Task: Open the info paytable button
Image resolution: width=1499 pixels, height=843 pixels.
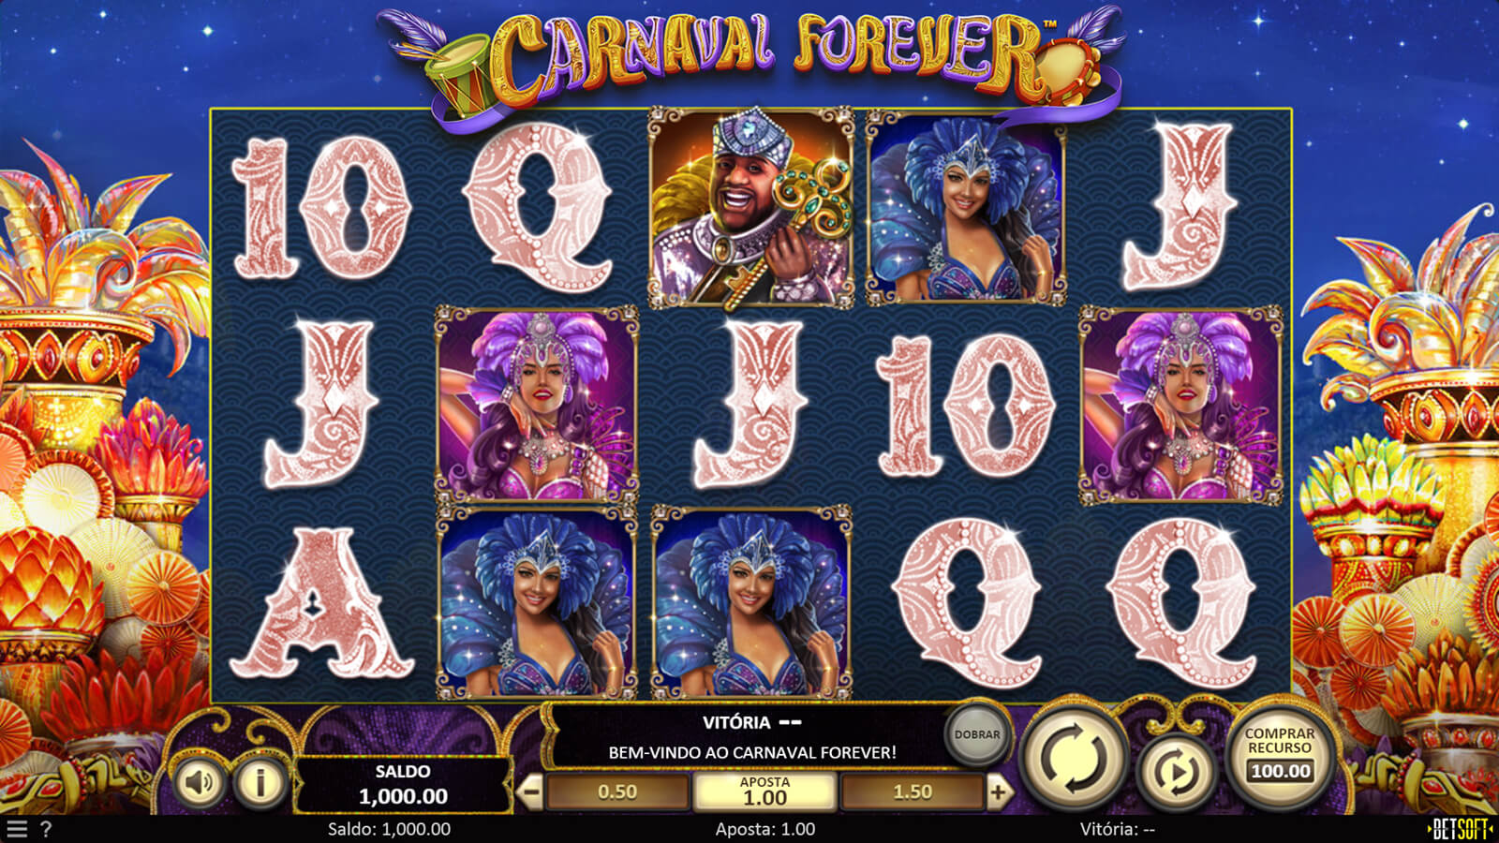Action: click(x=260, y=781)
